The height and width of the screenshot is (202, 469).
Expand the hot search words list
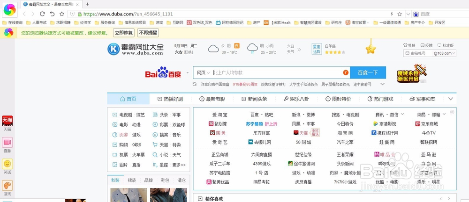point(382,85)
